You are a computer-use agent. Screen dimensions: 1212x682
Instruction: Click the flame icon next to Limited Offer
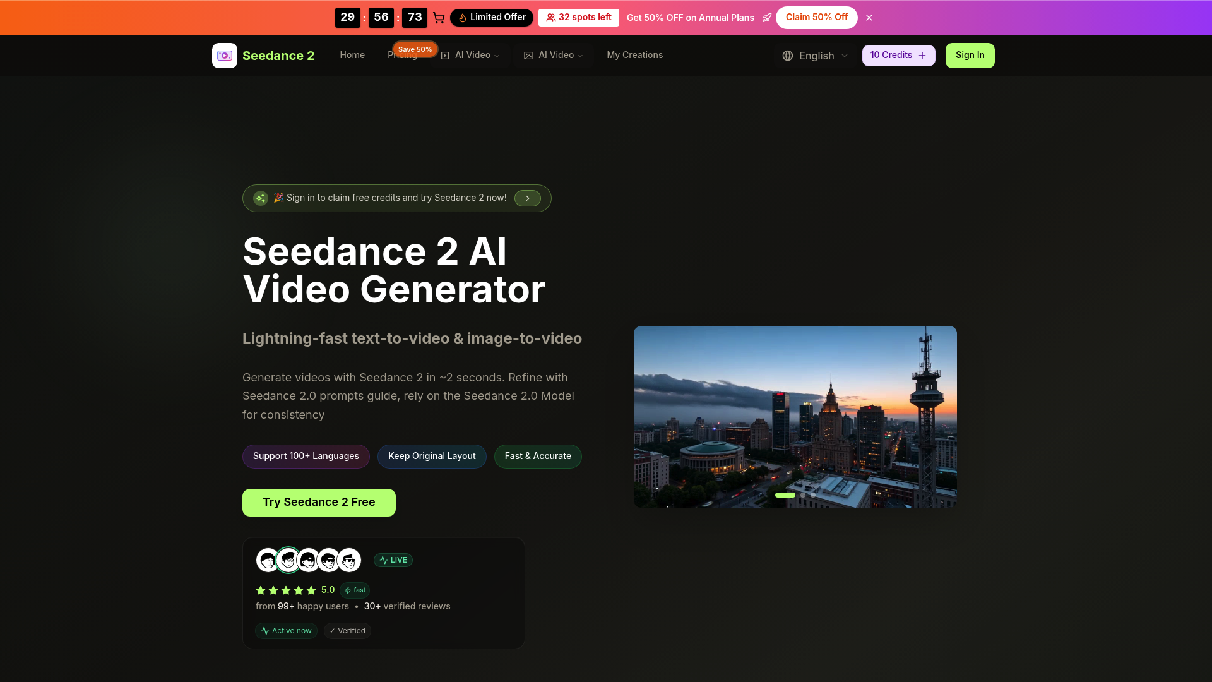point(463,18)
